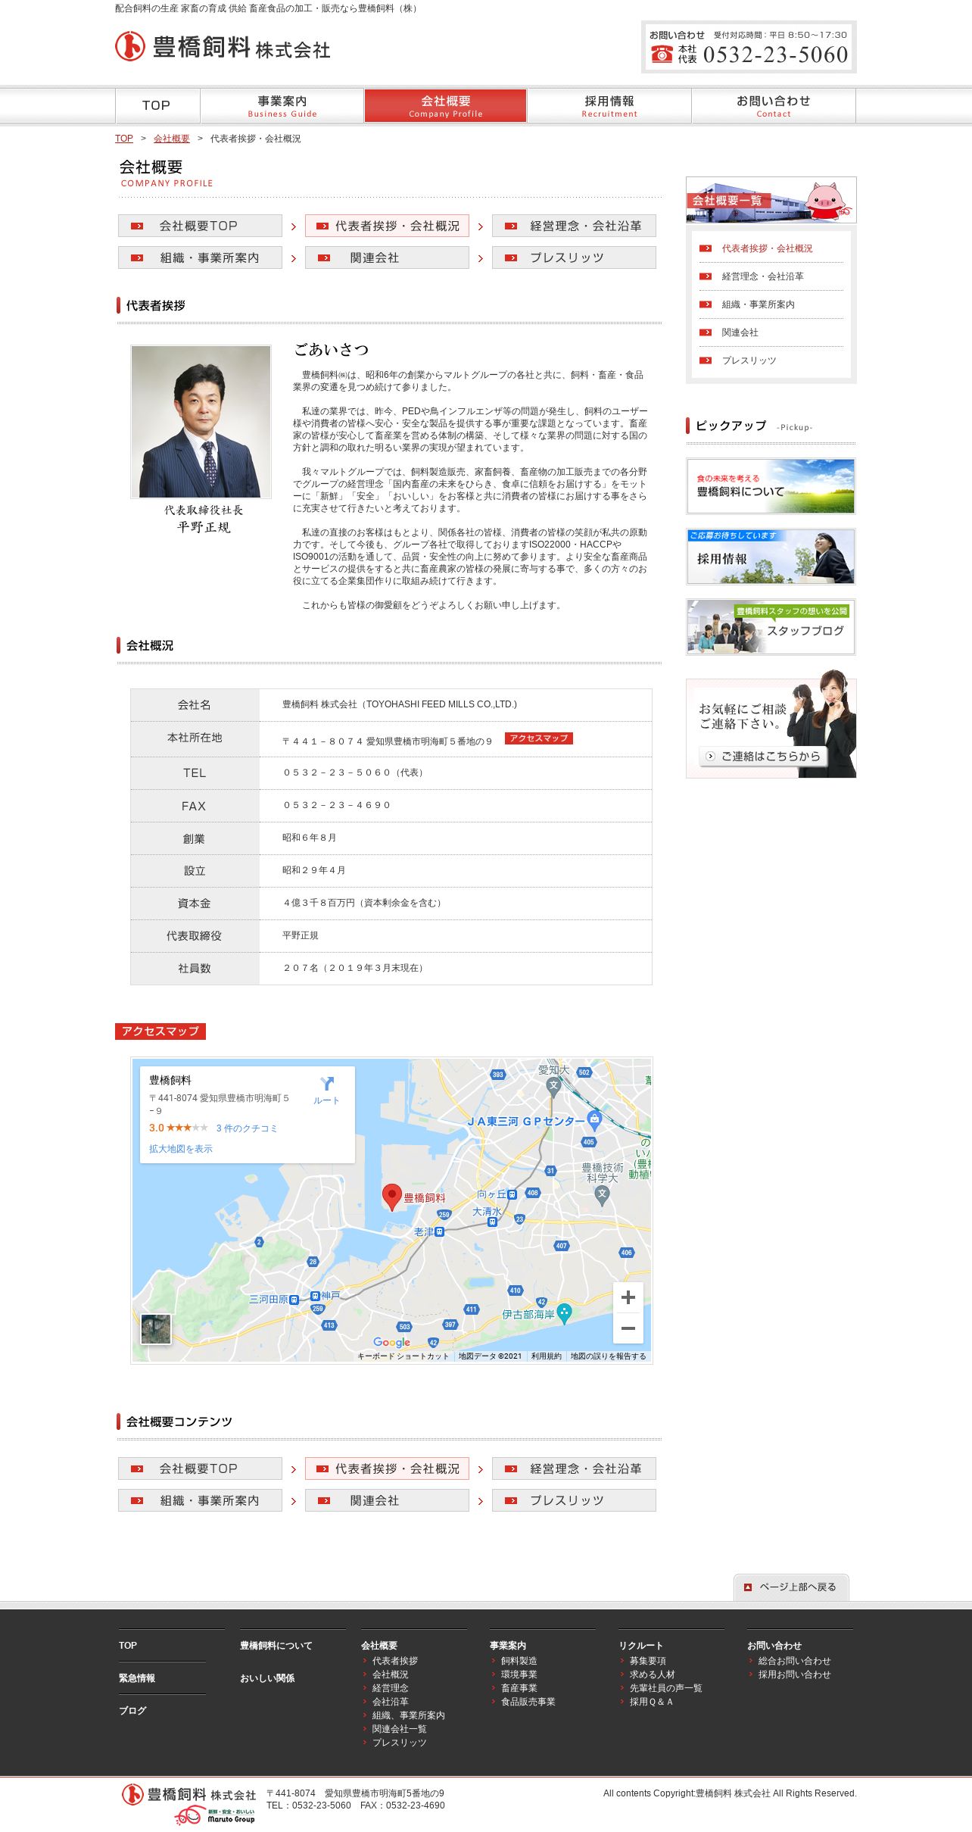Open the お問い合わせ Contact tab
This screenshot has height=1832, width=972.
(774, 105)
